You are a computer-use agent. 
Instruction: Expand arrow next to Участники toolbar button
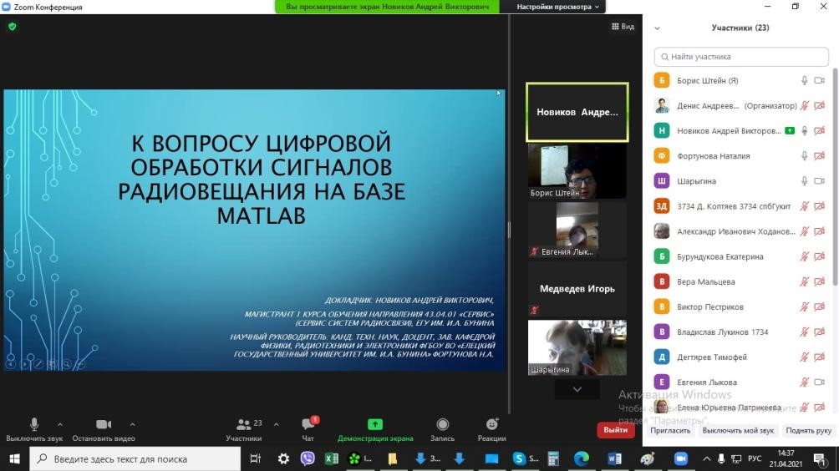pyautogui.click(x=276, y=424)
